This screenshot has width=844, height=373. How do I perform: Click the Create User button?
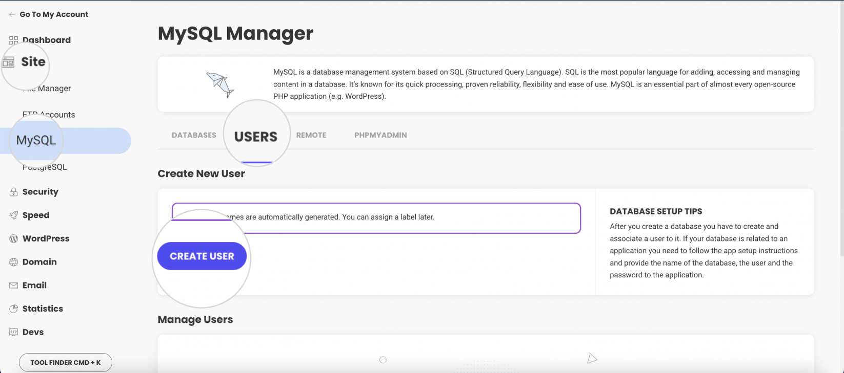pos(202,256)
